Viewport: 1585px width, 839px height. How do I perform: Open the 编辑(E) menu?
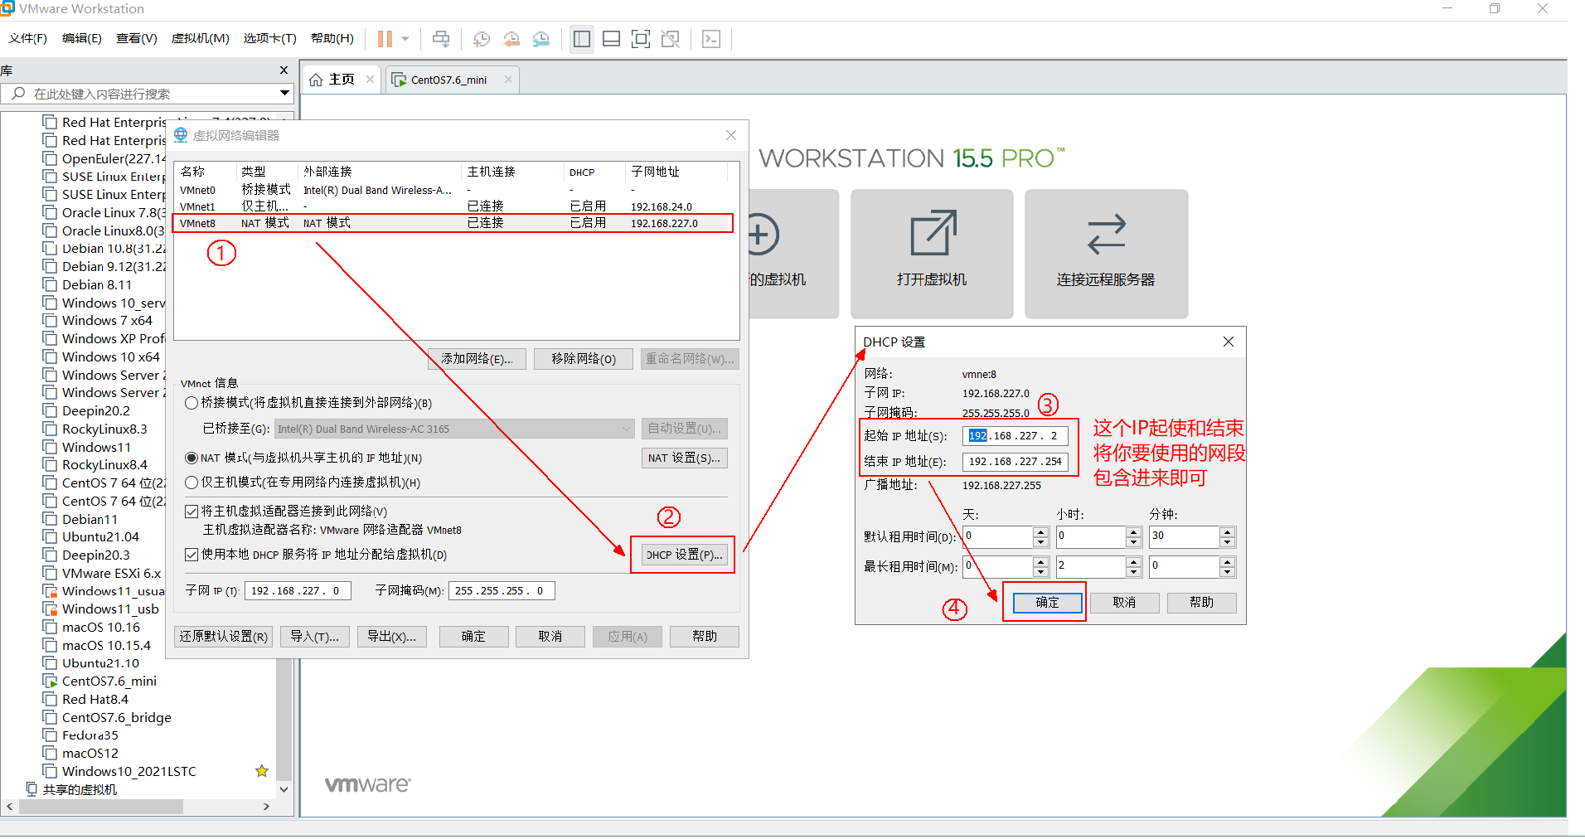pyautogui.click(x=81, y=38)
